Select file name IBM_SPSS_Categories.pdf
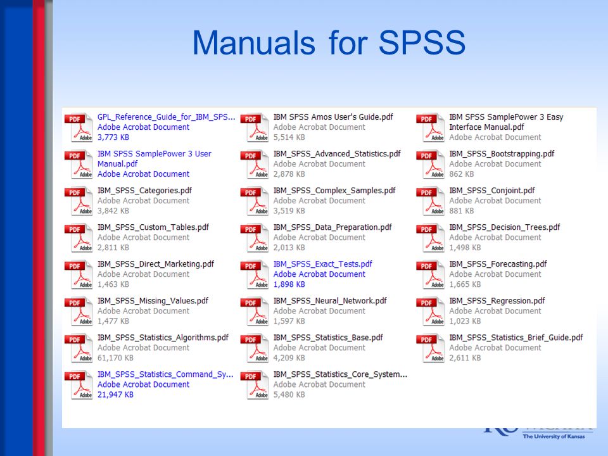 (144, 191)
